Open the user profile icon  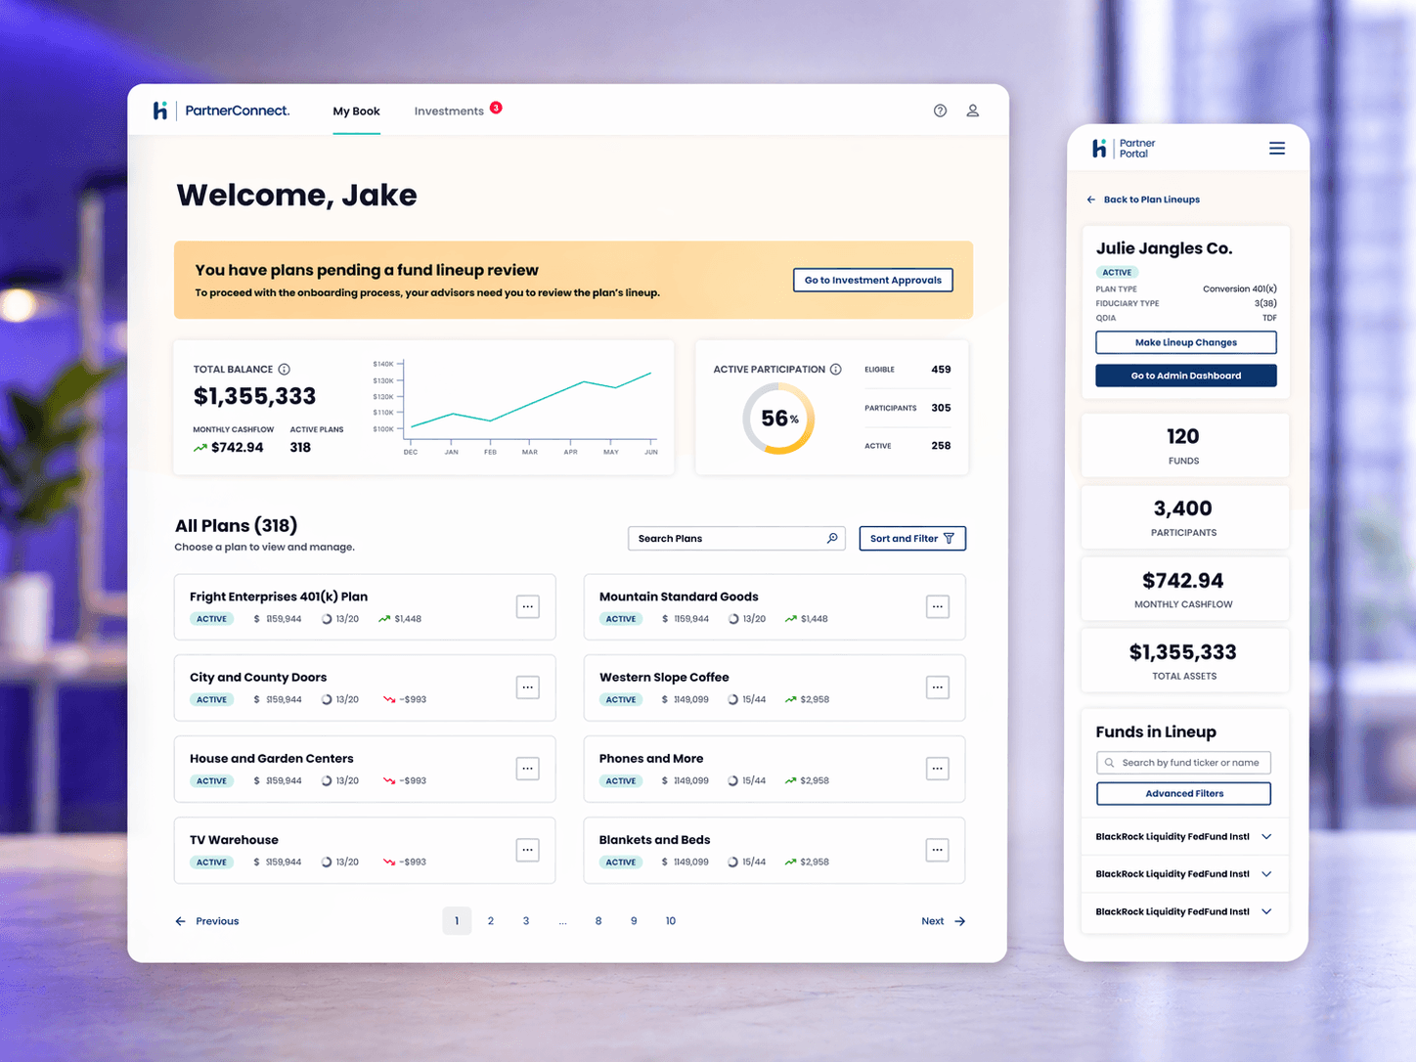(x=972, y=111)
